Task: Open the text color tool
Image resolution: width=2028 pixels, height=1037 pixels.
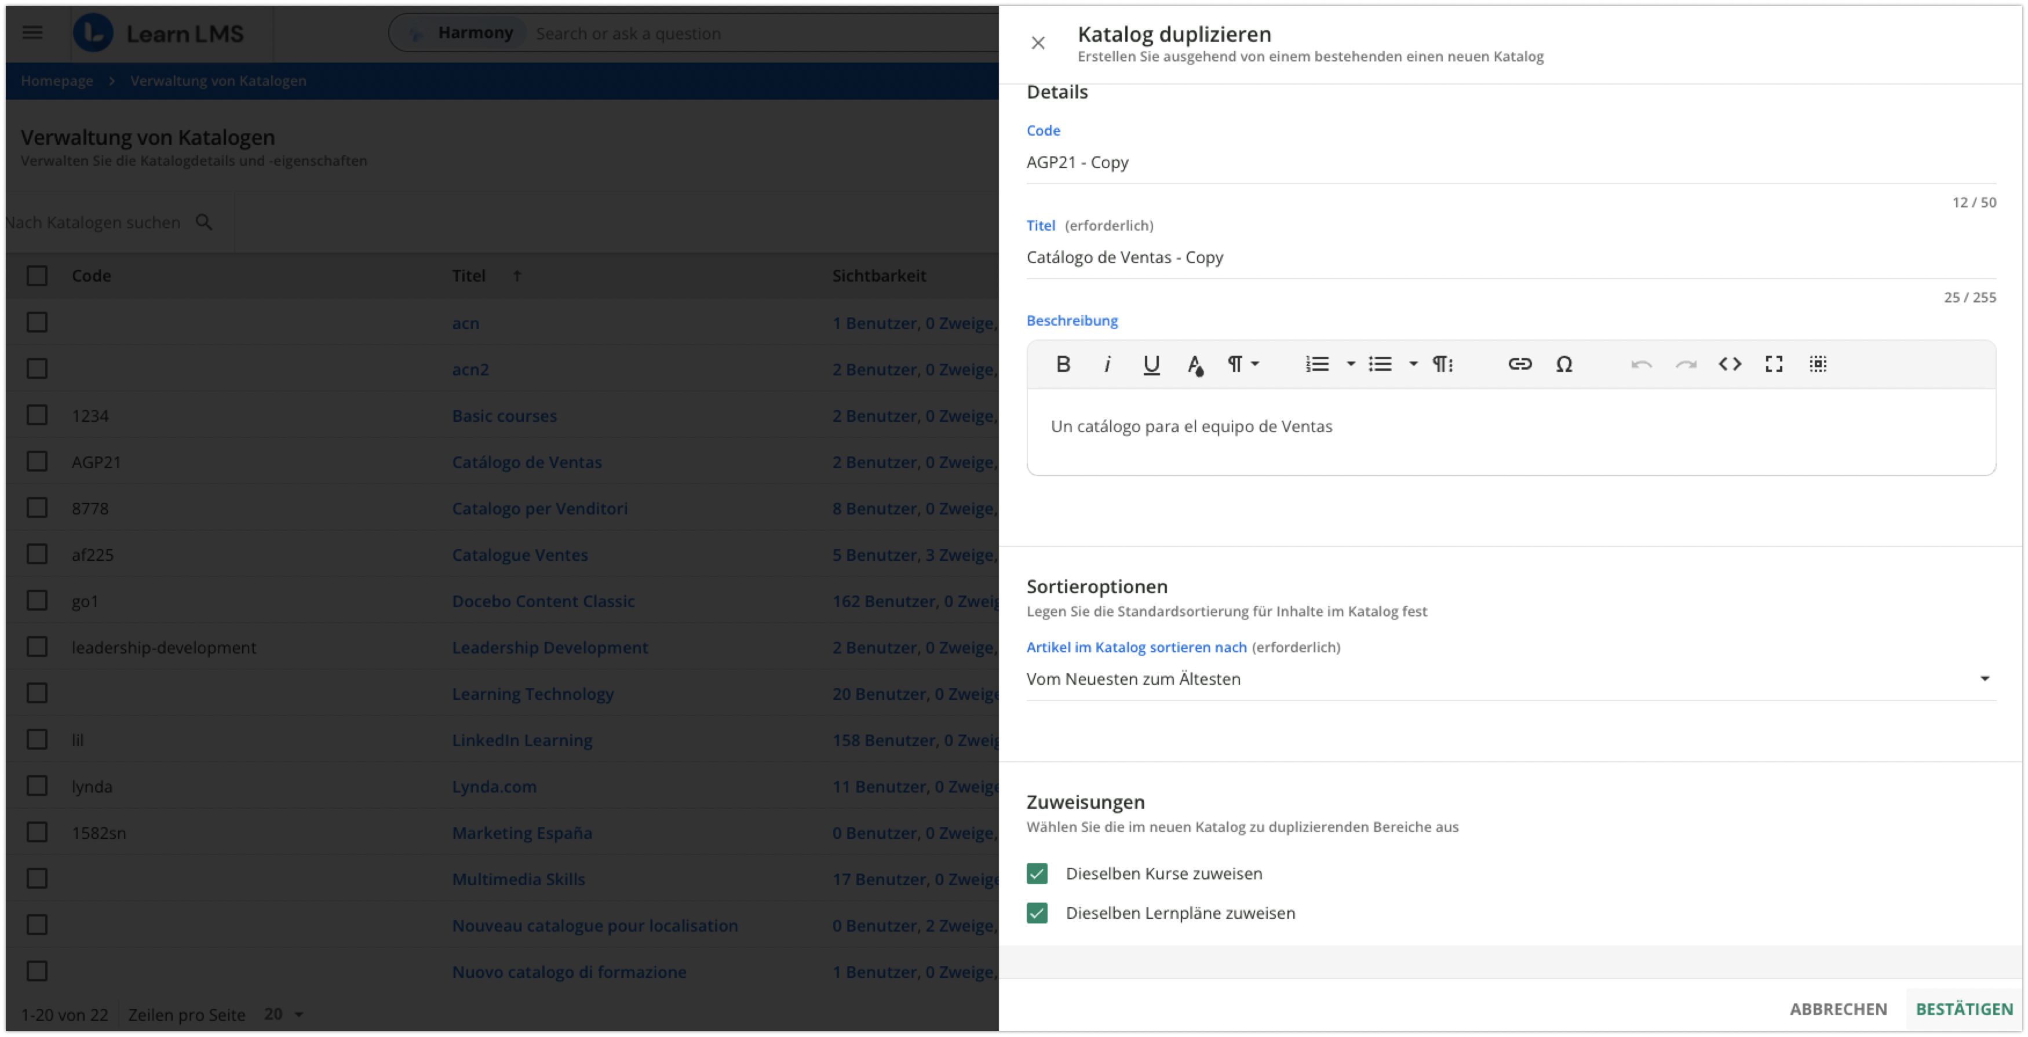Action: 1195,364
